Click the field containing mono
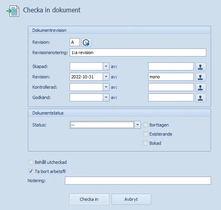221x210 pixels. 171,77
